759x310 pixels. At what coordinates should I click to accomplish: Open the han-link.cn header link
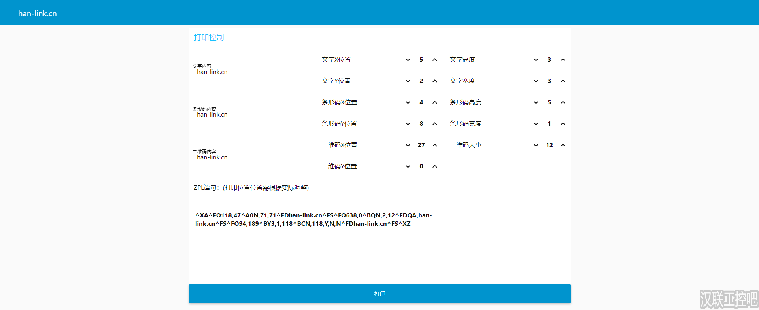[x=38, y=13]
